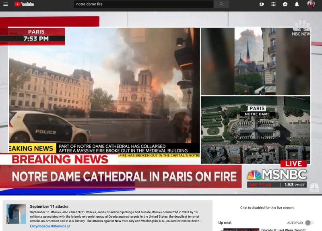This screenshot has height=231, width=322.
Task: Click into the 'notre dame fire' search field
Action: (x=144, y=4)
